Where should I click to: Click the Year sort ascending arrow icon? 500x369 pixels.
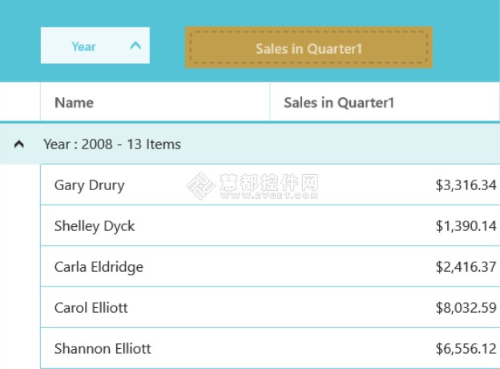(135, 46)
